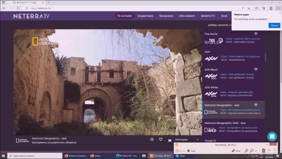Favorite AXN Black channel heart
This screenshot has height=159, width=282.
pyautogui.click(x=256, y=69)
